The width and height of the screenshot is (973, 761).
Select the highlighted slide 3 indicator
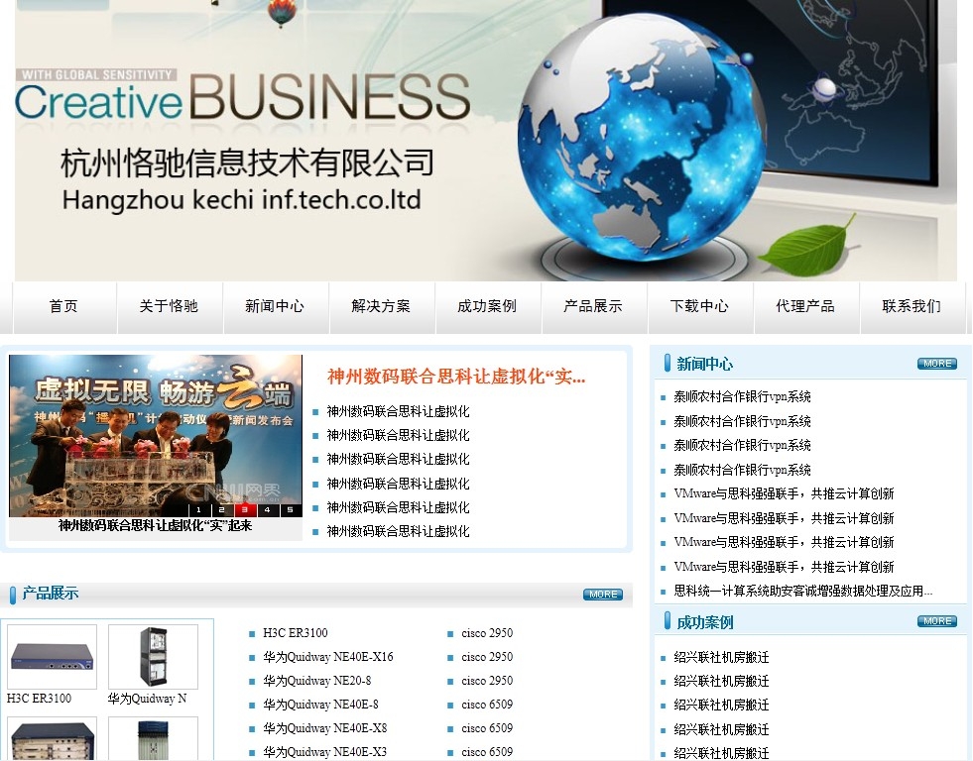pos(245,510)
